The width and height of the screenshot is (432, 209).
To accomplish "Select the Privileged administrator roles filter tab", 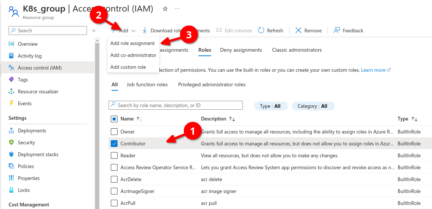I will click(x=212, y=84).
